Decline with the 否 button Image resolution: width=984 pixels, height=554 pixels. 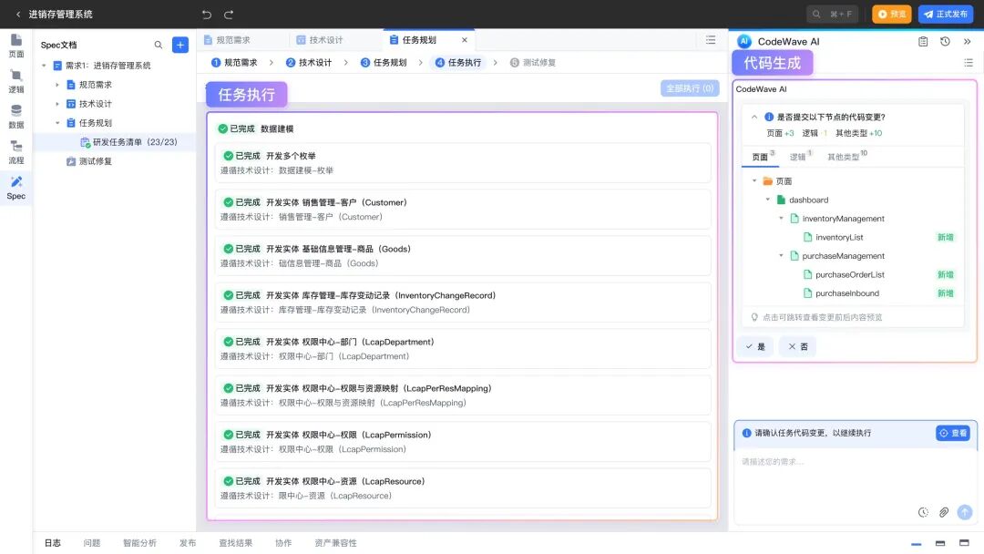[797, 346]
